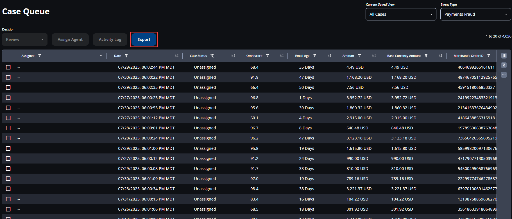Click the Merchant's Order ID filter icon

[489, 56]
